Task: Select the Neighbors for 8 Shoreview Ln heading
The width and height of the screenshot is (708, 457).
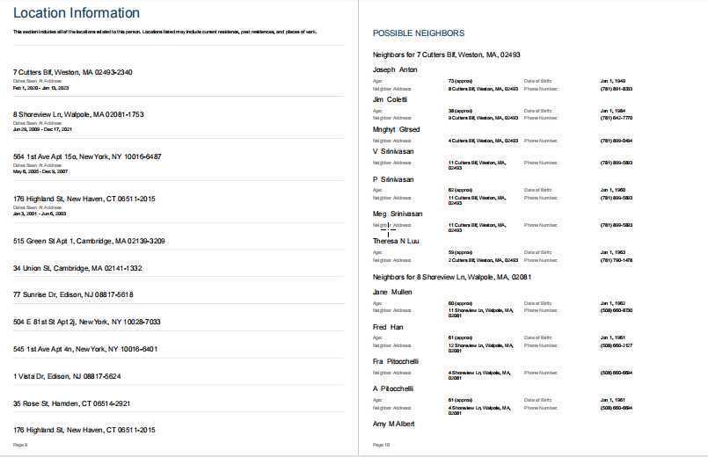Action: 452,277
